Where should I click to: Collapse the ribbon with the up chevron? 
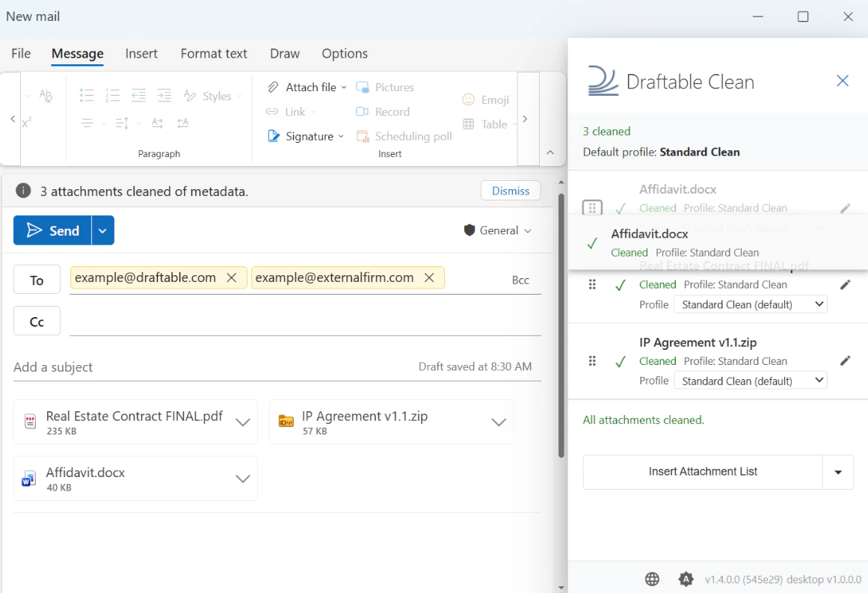(x=550, y=153)
